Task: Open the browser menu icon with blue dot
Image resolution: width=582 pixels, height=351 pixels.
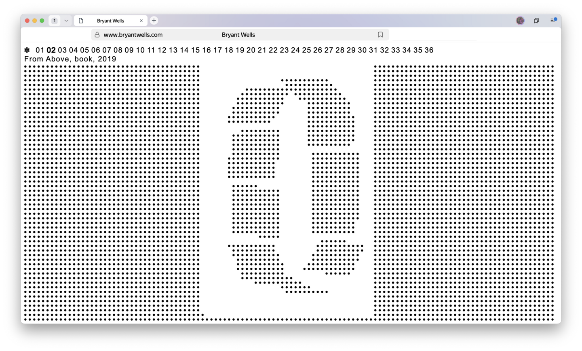Action: tap(553, 20)
